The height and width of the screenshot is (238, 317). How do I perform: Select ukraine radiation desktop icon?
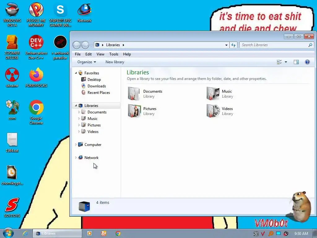pyautogui.click(x=12, y=77)
